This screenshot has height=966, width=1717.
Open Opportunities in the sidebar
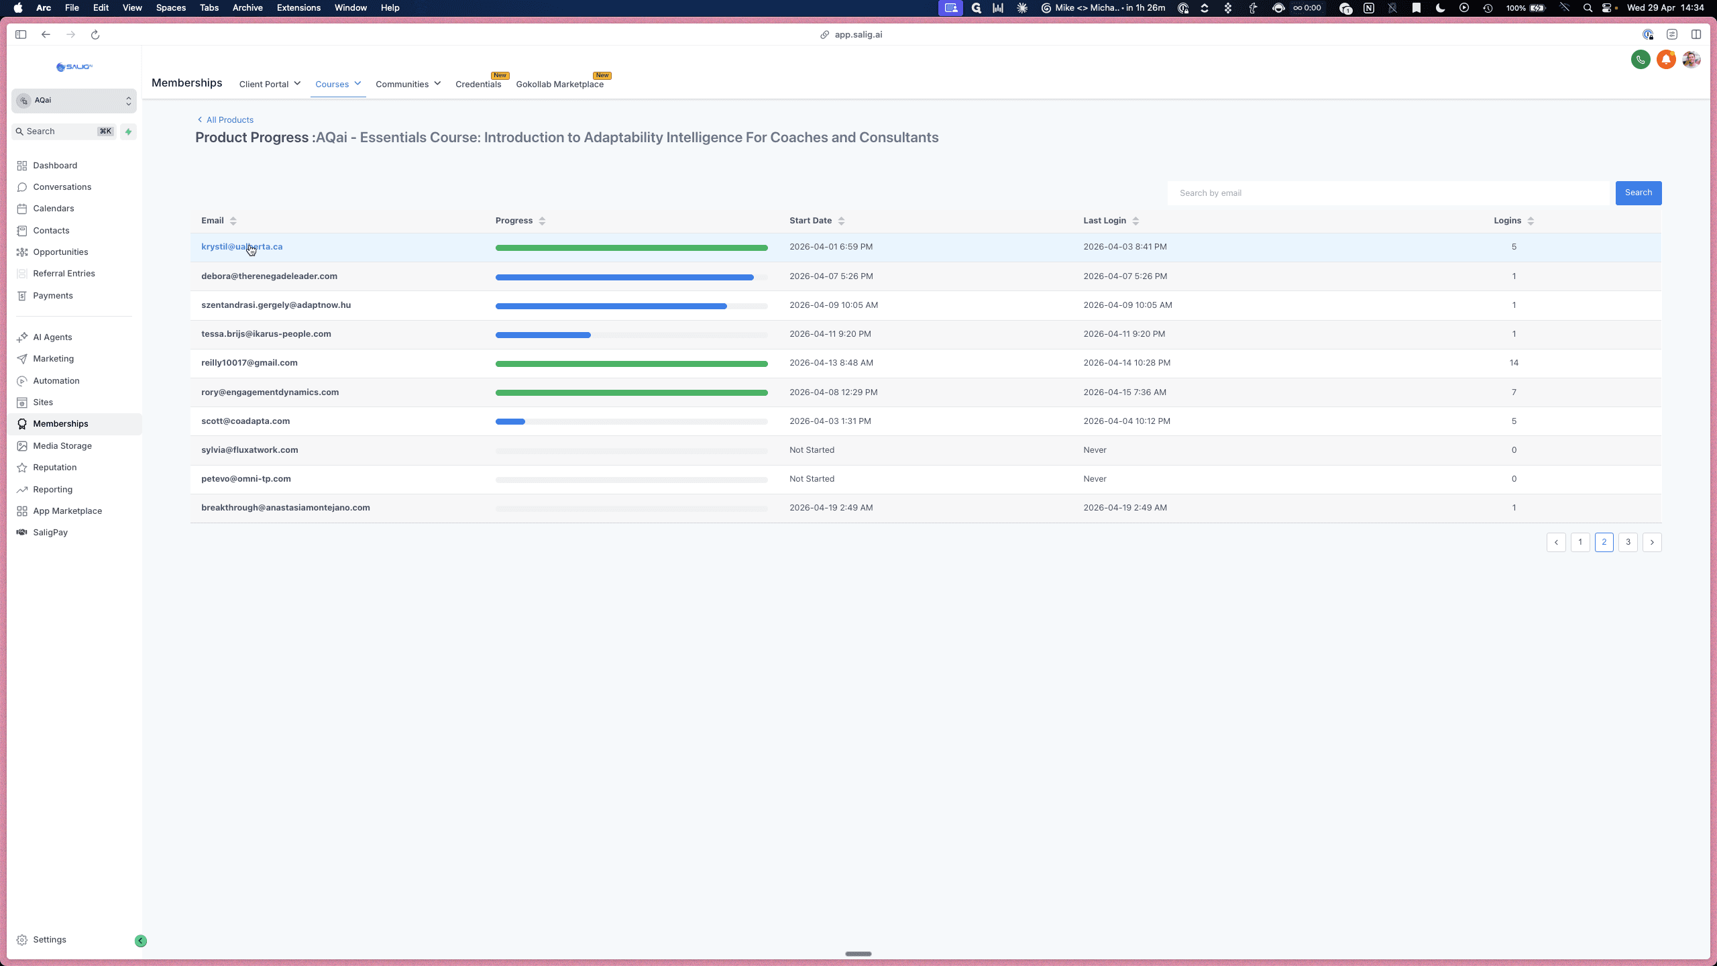pyautogui.click(x=60, y=252)
